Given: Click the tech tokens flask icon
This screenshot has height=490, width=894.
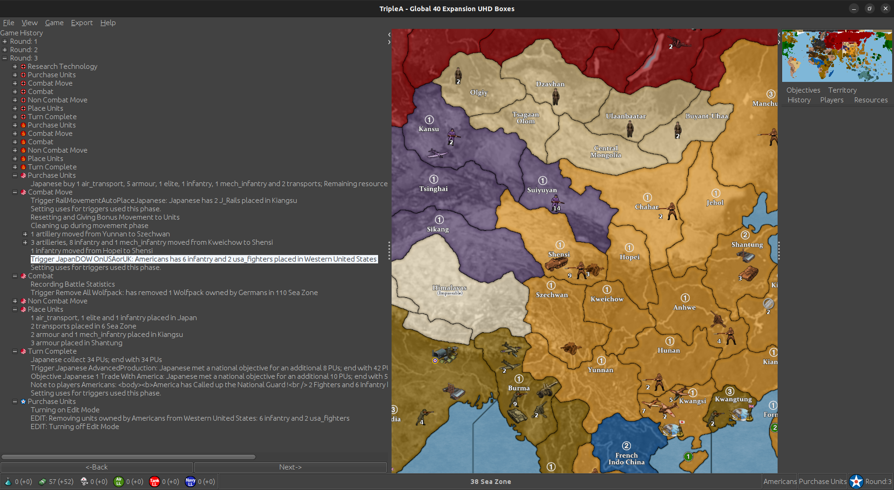Looking at the screenshot, I should pyautogui.click(x=8, y=482).
